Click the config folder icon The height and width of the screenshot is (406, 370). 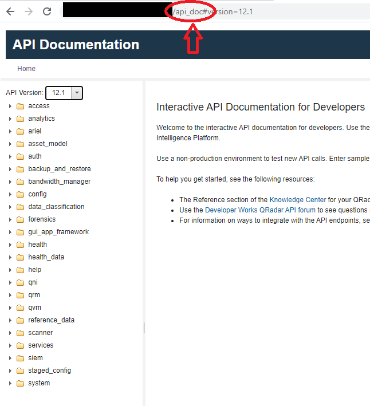pyautogui.click(x=20, y=195)
